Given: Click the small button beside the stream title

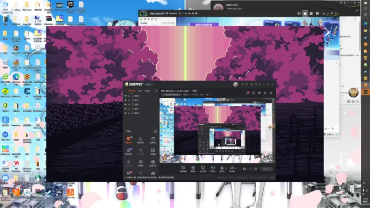Looking at the screenshot, I should [195, 91].
